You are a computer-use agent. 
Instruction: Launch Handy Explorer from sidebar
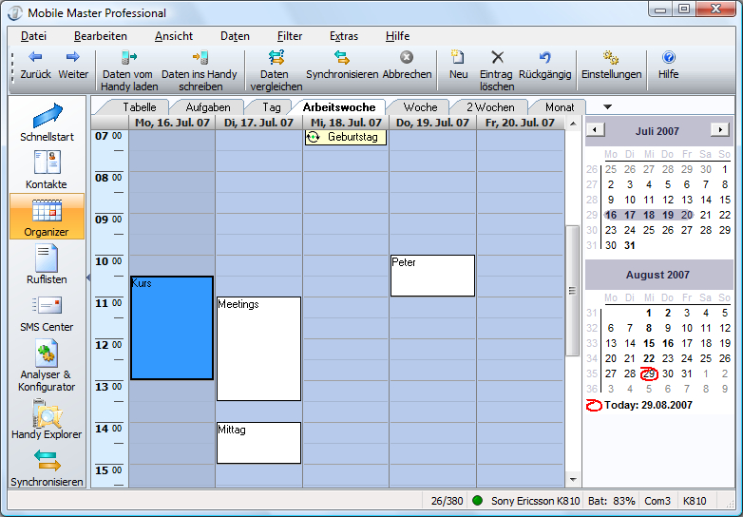click(x=47, y=417)
